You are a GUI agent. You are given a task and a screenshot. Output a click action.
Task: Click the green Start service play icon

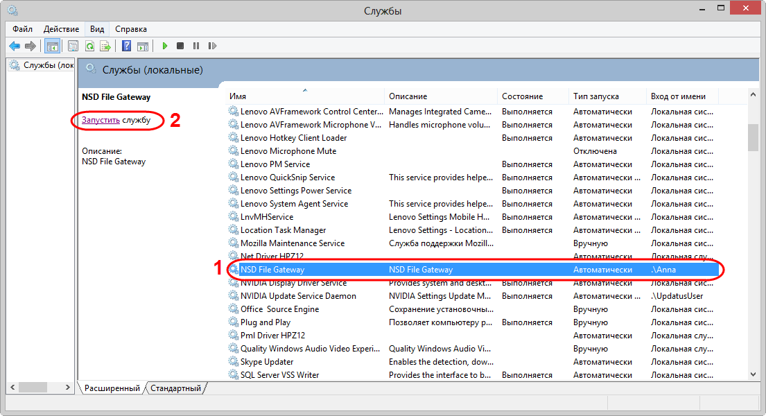[164, 46]
